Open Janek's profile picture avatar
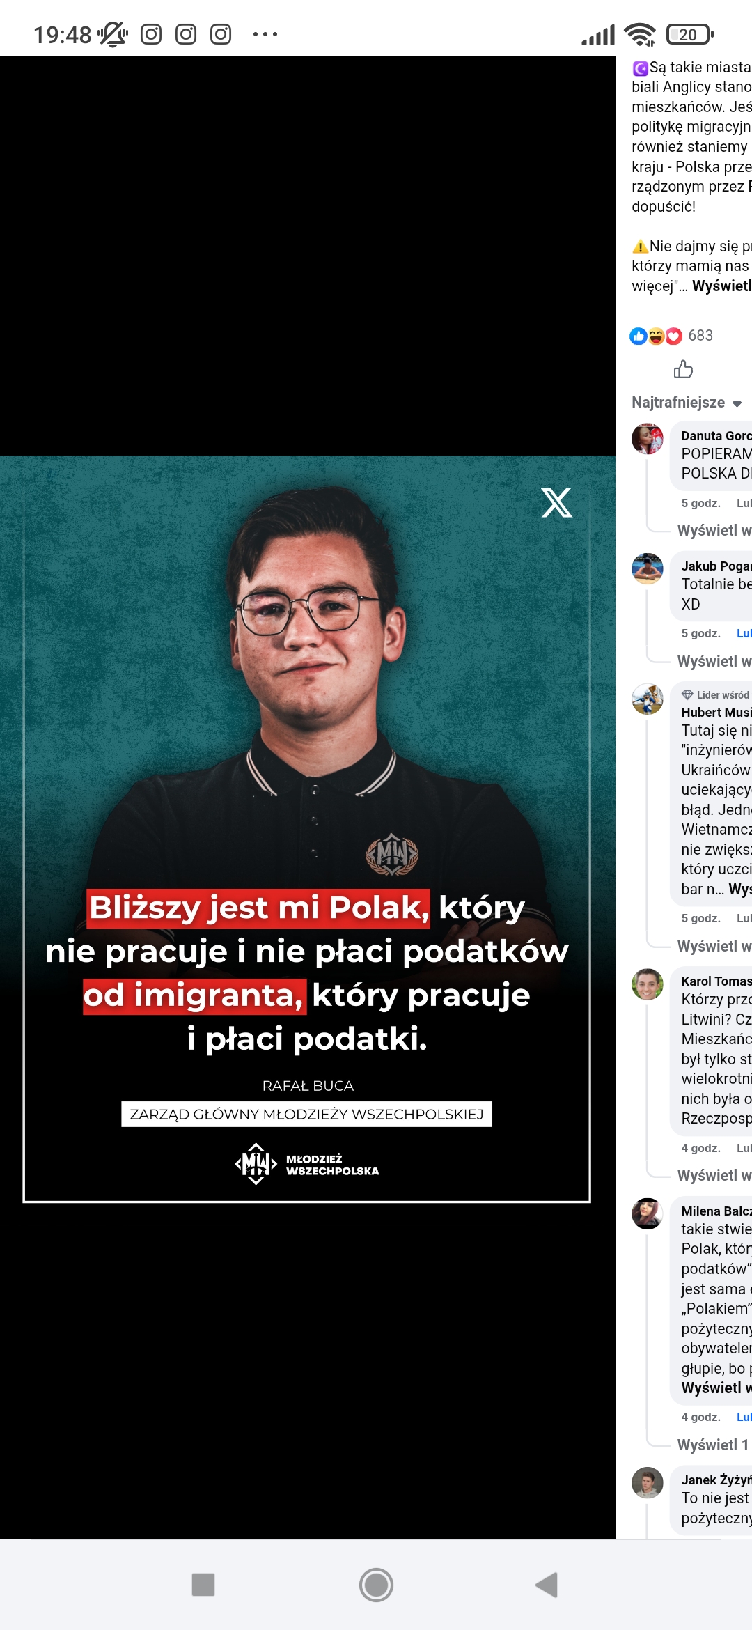This screenshot has height=1630, width=752. 648,1483
